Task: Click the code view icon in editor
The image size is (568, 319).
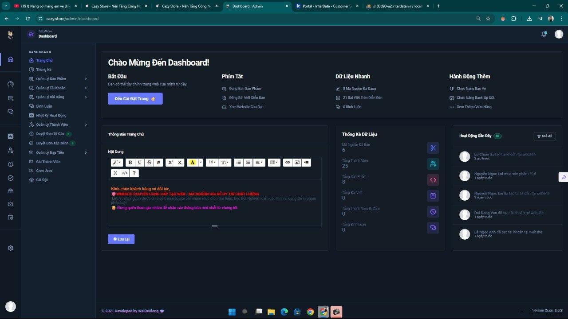Action: pyautogui.click(x=125, y=173)
